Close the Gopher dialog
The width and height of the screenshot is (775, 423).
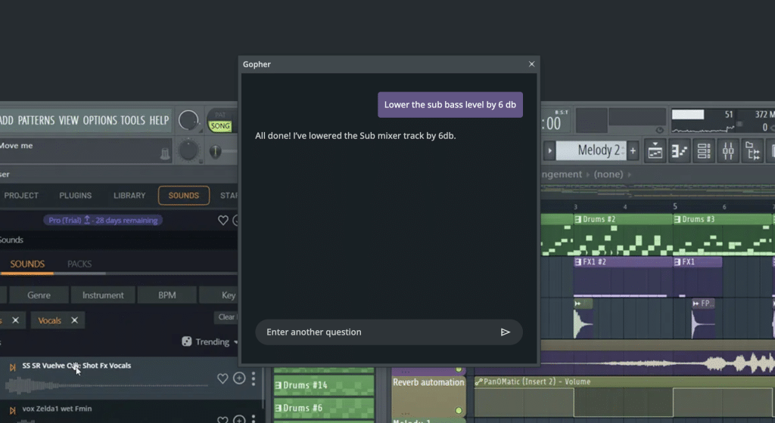(x=531, y=64)
